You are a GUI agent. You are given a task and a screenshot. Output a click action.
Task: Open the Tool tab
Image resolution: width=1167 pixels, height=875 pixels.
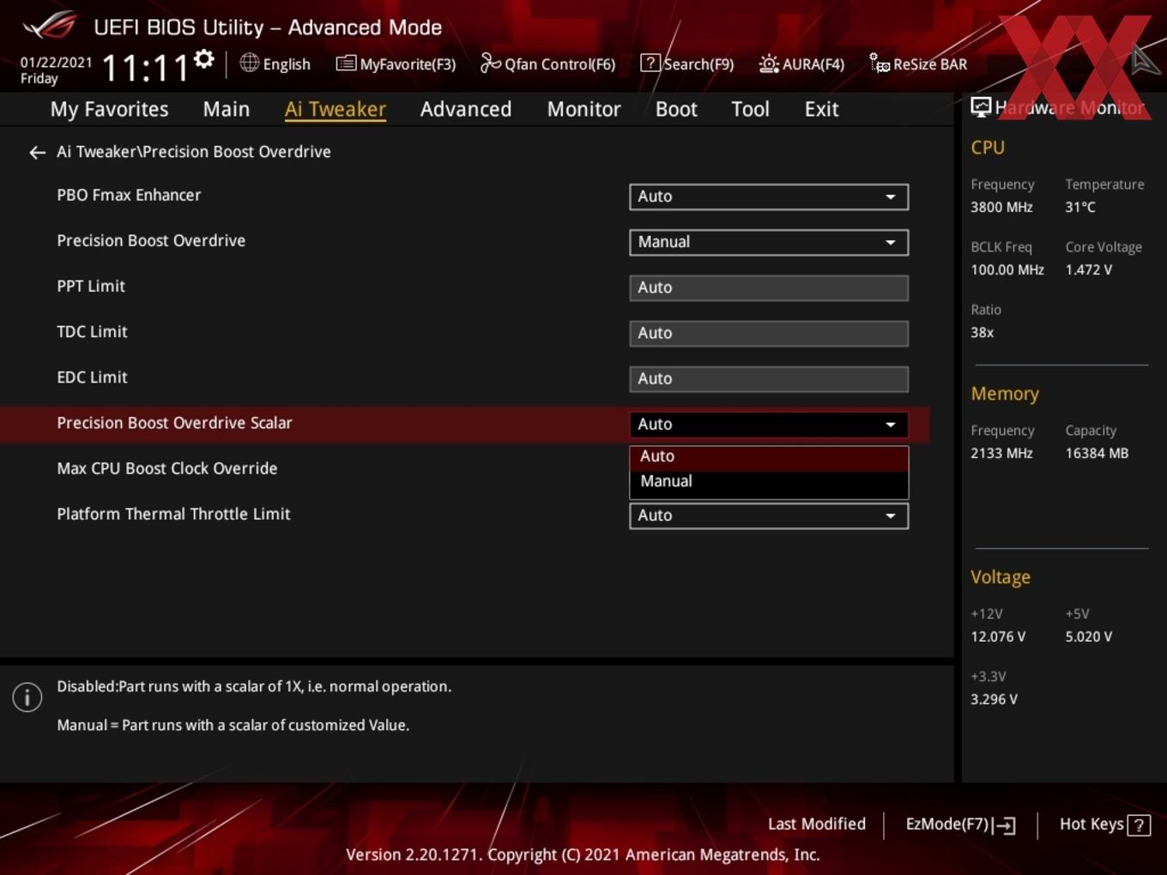coord(750,109)
